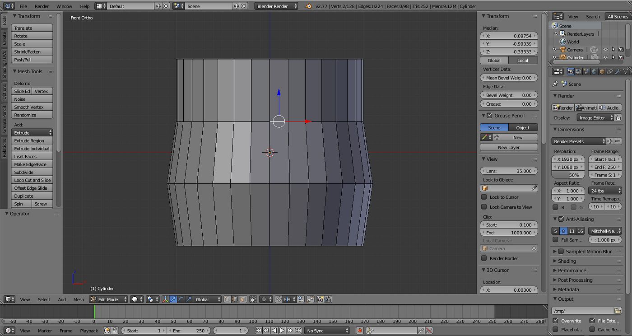This screenshot has width=632, height=336.
Task: Select vertex select mode icon
Action: 227,299
